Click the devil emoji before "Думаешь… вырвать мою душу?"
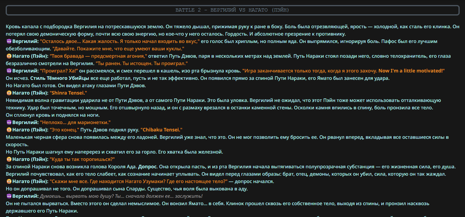 tap(9, 196)
